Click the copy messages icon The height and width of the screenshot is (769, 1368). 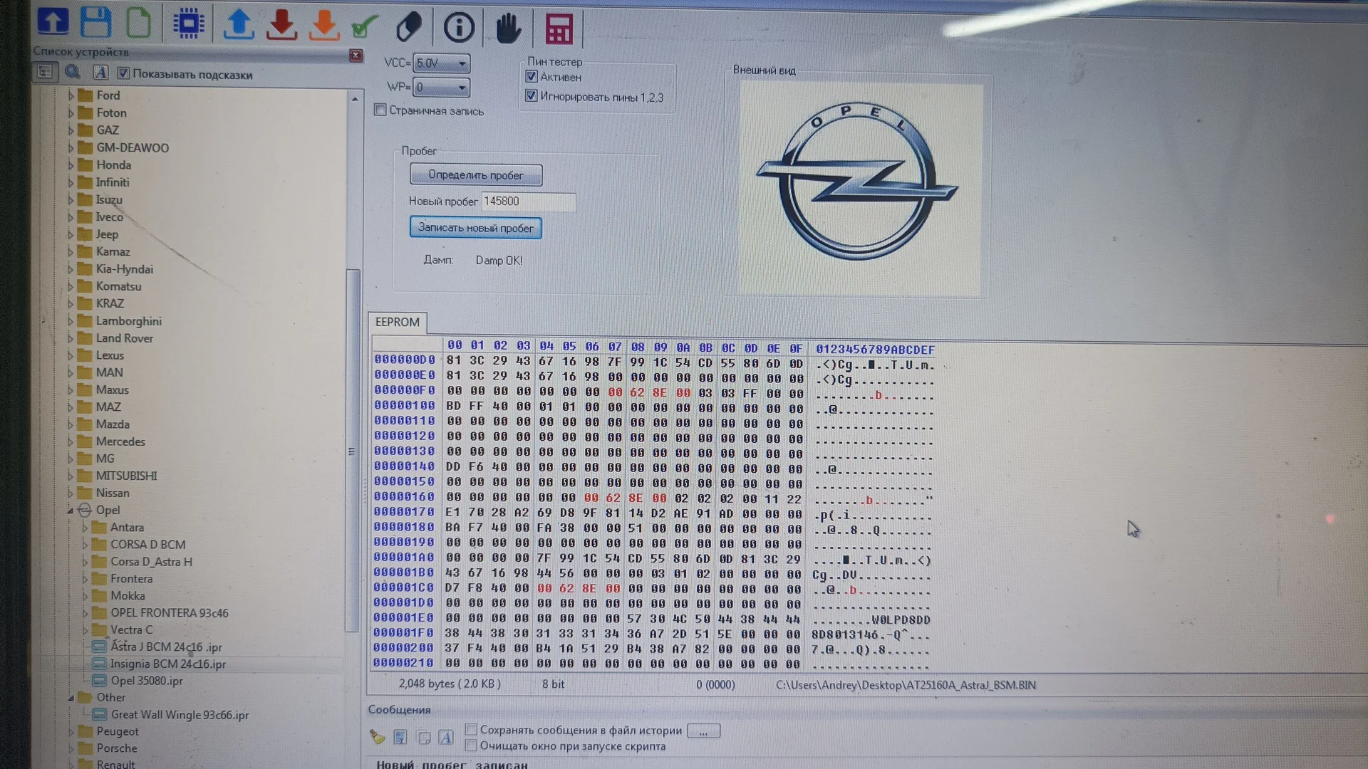point(424,737)
